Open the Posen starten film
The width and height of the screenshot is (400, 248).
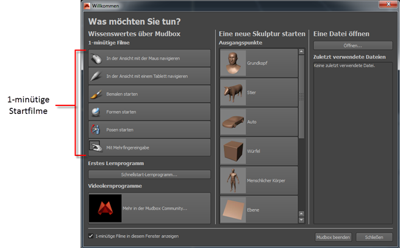[x=149, y=130]
